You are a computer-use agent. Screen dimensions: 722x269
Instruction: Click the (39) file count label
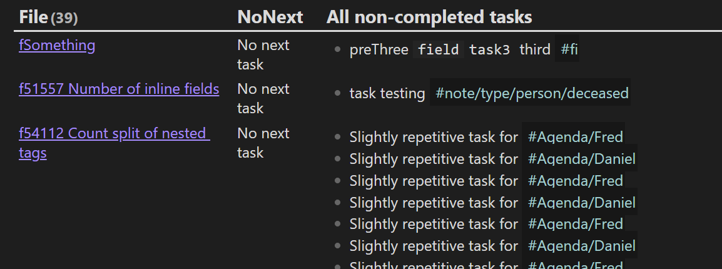tap(64, 18)
